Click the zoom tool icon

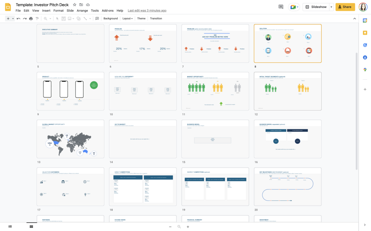tap(45, 18)
